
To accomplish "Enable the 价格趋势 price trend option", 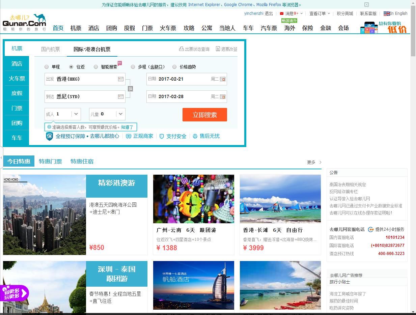I will pyautogui.click(x=174, y=67).
